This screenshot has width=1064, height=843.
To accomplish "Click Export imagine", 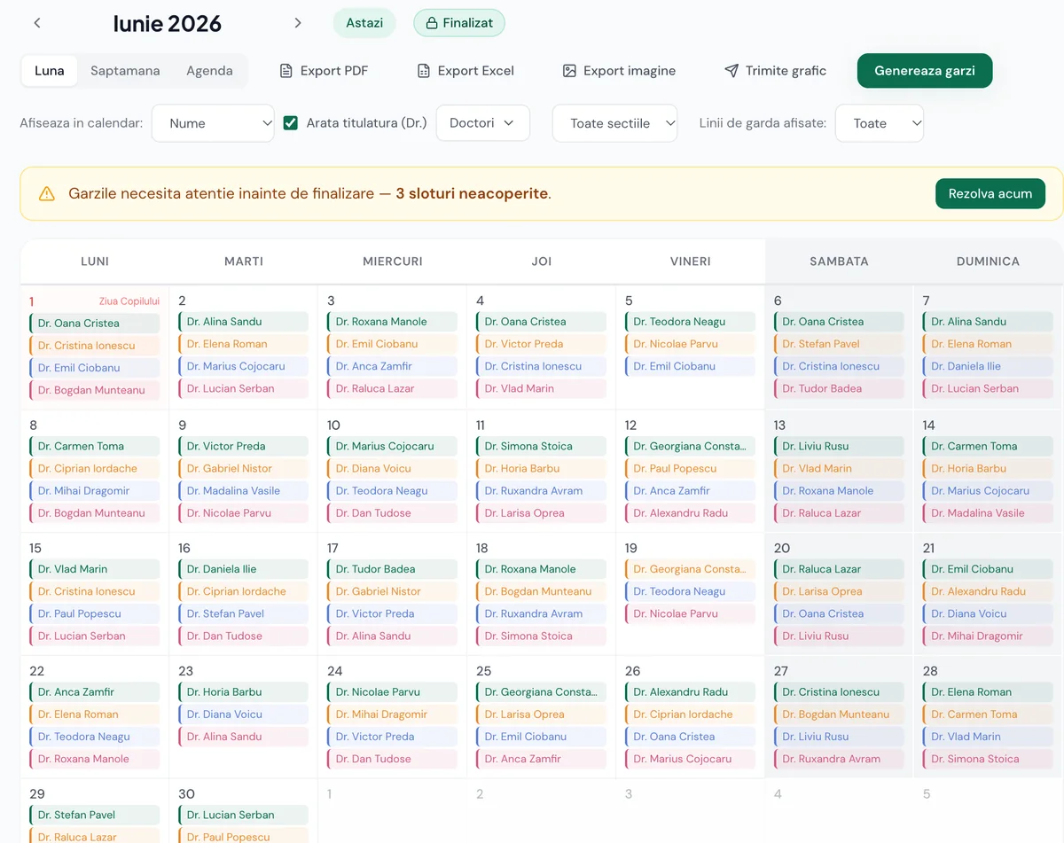I will [619, 71].
